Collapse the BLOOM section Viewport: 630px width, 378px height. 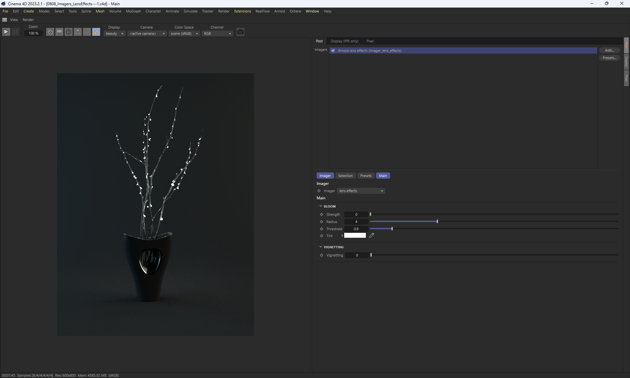(321, 206)
